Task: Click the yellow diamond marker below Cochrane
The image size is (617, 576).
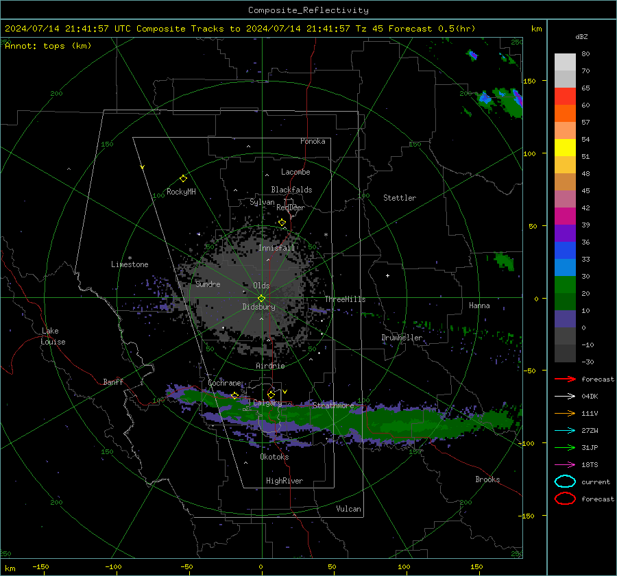Action: point(235,395)
